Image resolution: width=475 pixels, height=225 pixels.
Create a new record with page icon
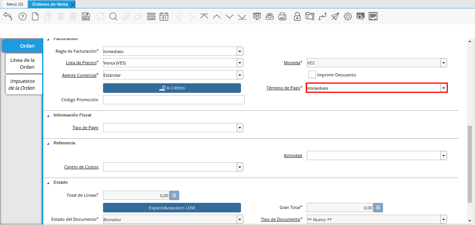(x=35, y=16)
